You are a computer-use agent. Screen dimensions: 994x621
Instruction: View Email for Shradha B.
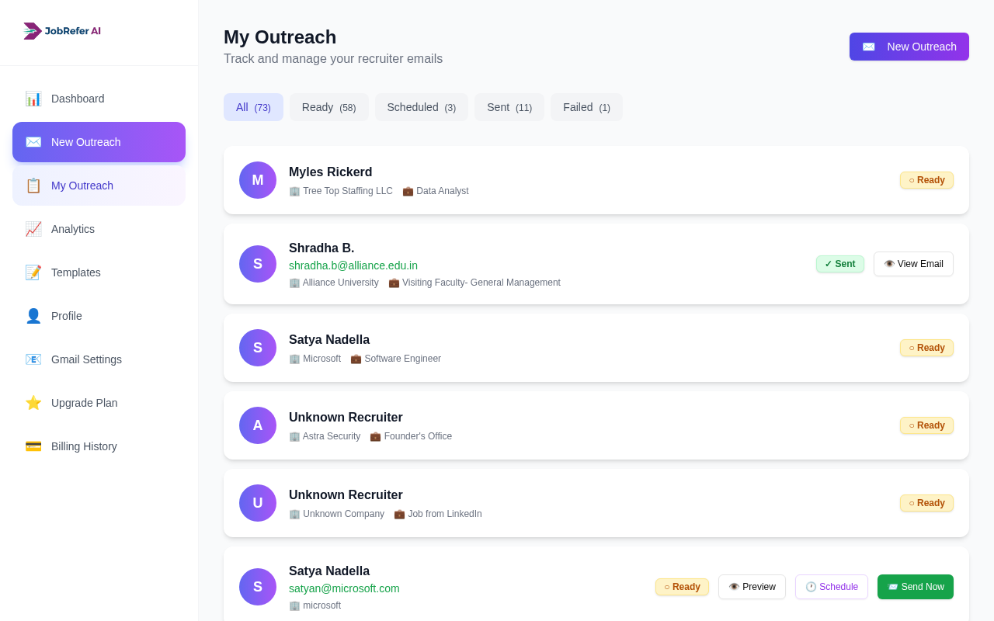tap(913, 264)
